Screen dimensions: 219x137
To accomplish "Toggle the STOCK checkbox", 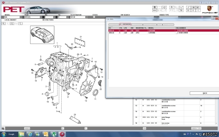I will click(94, 17).
